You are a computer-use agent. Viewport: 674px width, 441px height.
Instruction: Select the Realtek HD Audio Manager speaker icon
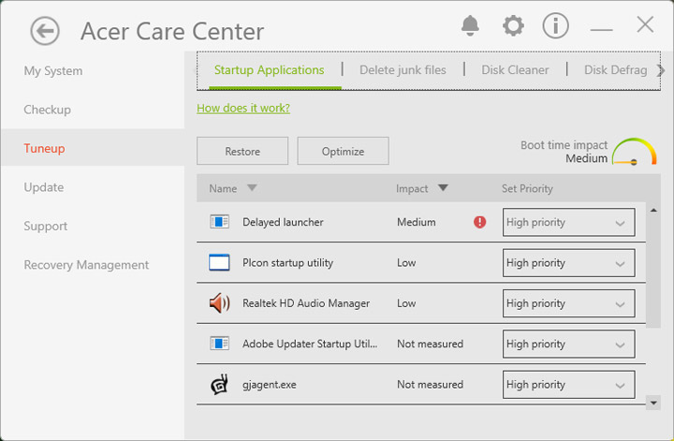tap(219, 303)
